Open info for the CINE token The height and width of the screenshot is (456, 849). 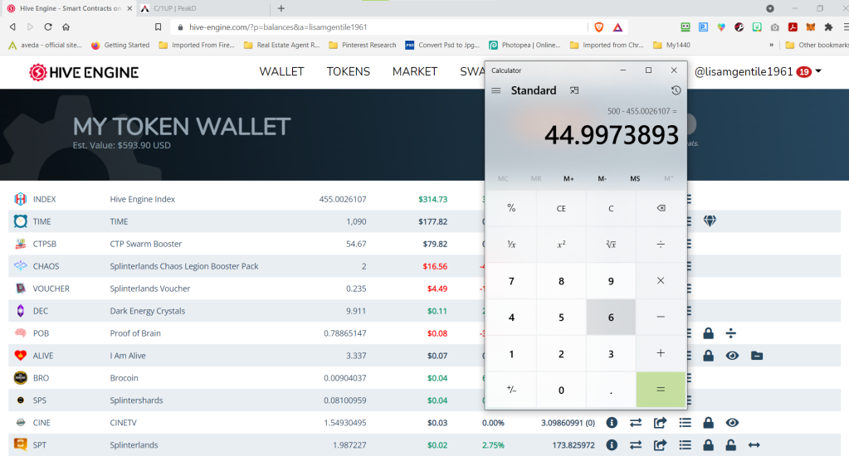coord(612,423)
